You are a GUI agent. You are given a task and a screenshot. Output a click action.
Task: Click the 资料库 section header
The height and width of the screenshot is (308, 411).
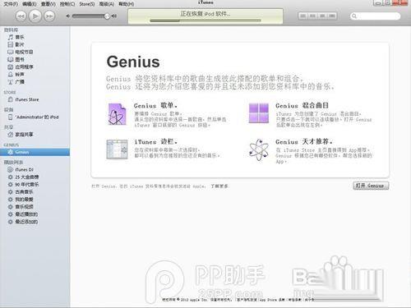11,30
